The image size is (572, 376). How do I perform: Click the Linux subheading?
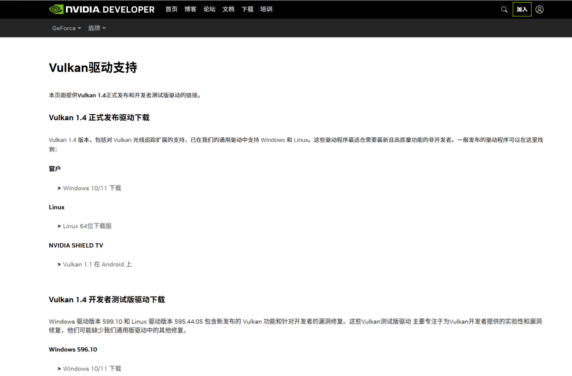[57, 207]
